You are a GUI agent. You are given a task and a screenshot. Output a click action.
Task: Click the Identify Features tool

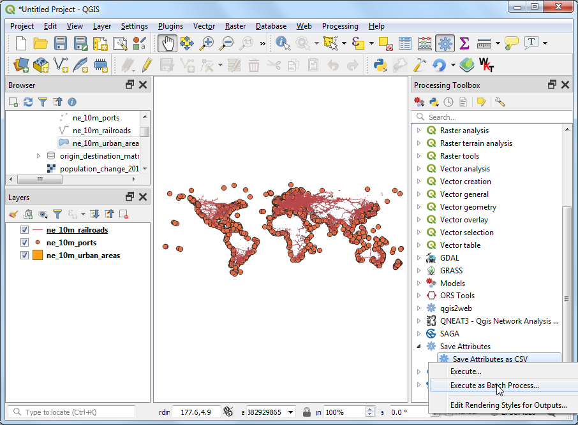coord(283,43)
